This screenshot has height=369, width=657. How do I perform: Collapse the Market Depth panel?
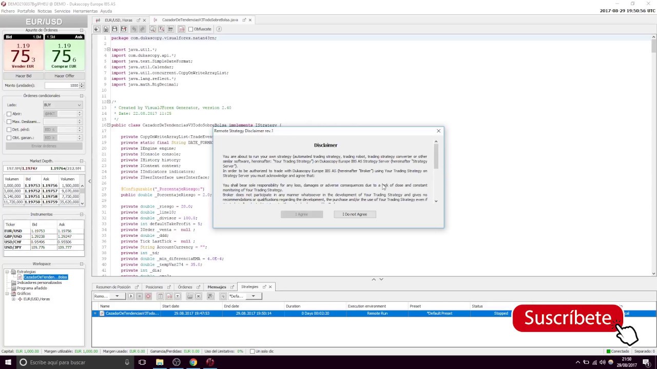pyautogui.click(x=81, y=161)
